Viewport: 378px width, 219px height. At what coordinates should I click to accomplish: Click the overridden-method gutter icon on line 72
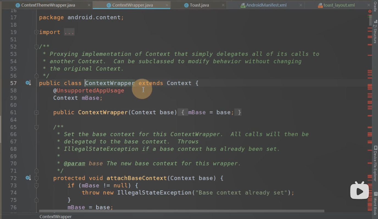tap(28, 178)
